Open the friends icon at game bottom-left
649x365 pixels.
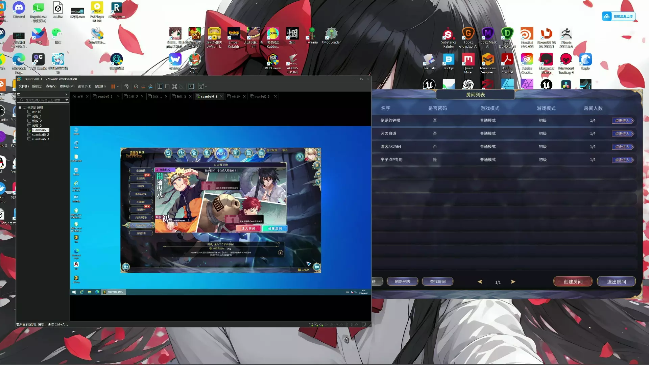pos(126,267)
